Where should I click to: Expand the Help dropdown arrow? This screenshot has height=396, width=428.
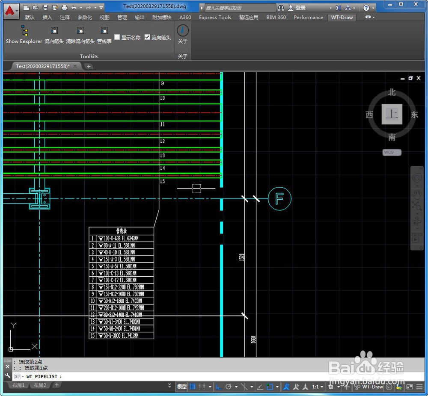point(373,8)
